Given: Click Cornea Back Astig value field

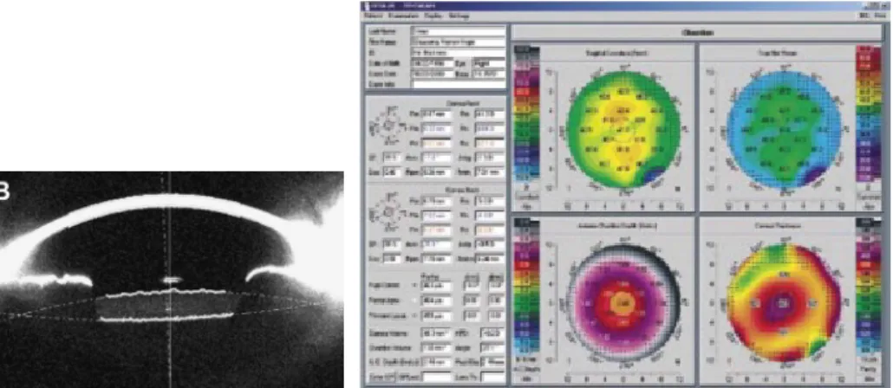Looking at the screenshot, I should 489,244.
